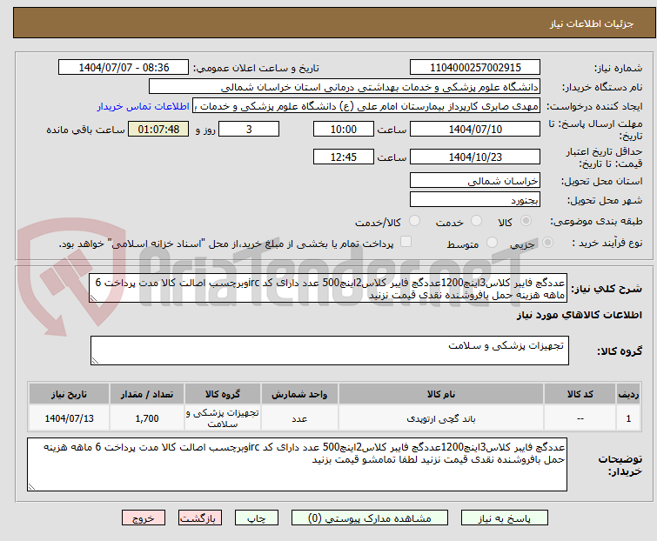Click the quantity cell 1,700
The height and width of the screenshot is (541, 657).
(147, 418)
